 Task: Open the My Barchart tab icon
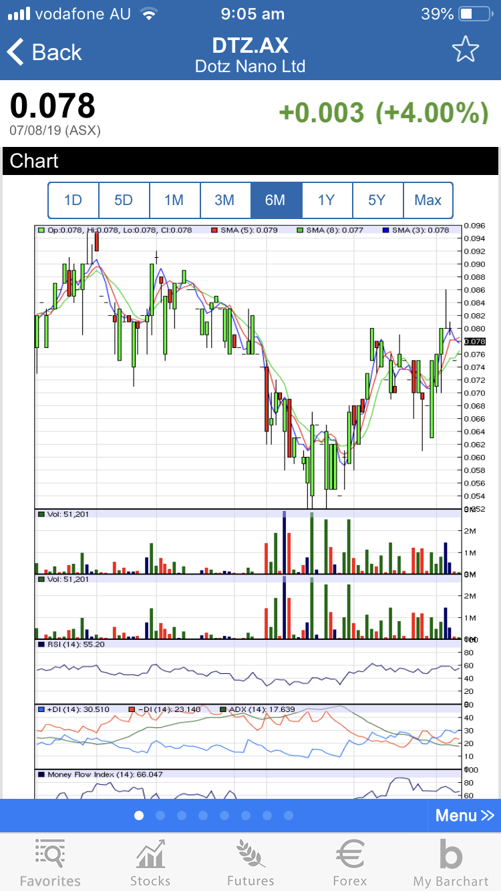(x=451, y=855)
